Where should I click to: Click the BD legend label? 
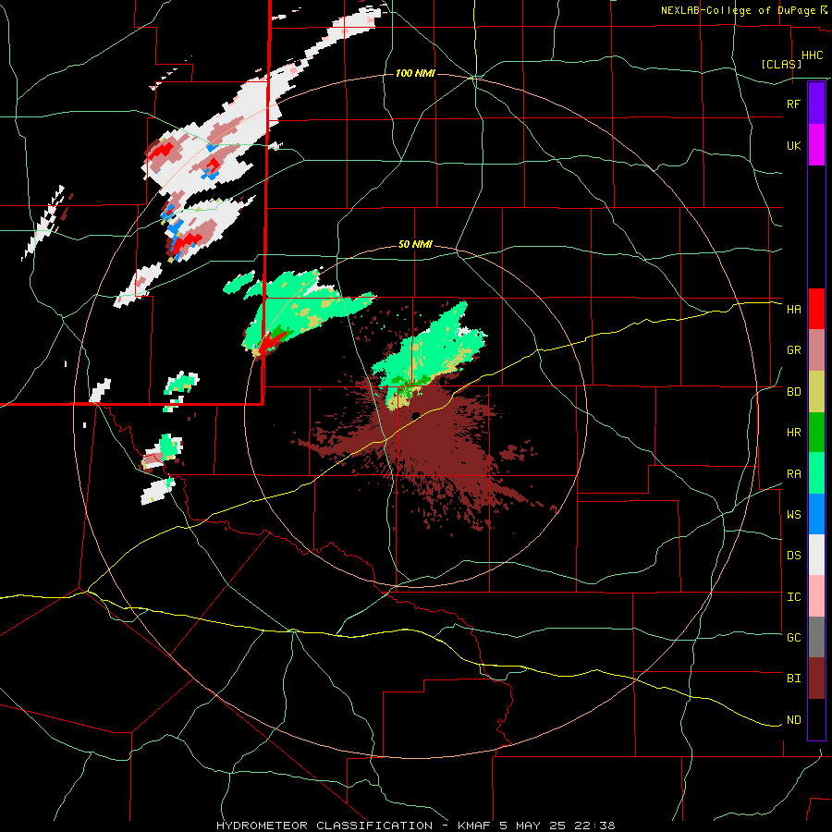(x=793, y=392)
